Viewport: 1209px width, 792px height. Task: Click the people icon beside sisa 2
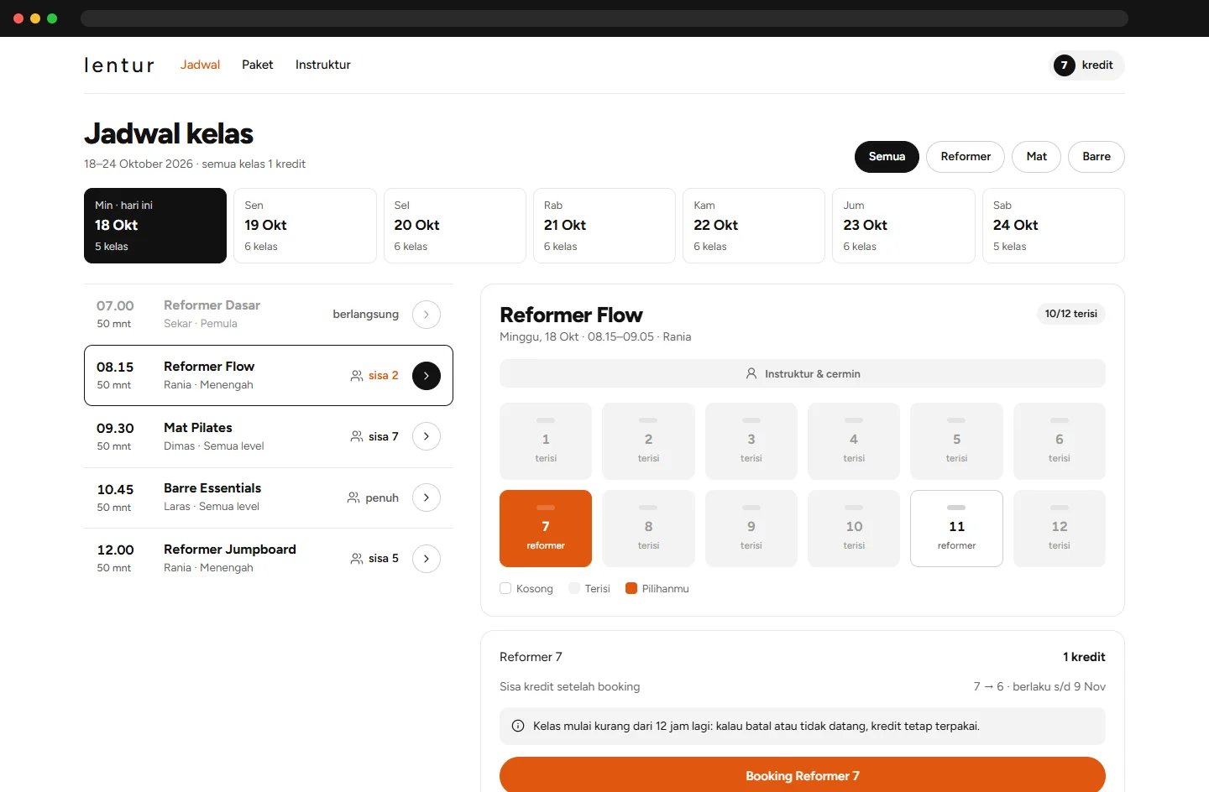click(x=357, y=376)
